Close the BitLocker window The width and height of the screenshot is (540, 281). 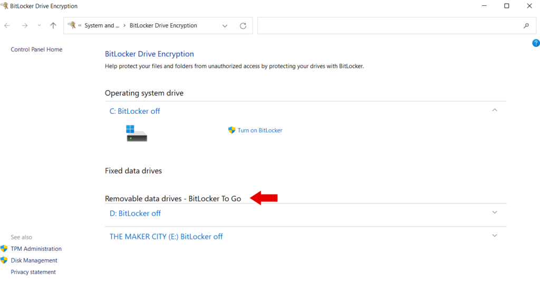pos(529,6)
